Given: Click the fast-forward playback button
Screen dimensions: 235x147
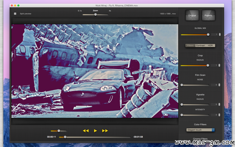Looking at the screenshot, I should point(105,131).
